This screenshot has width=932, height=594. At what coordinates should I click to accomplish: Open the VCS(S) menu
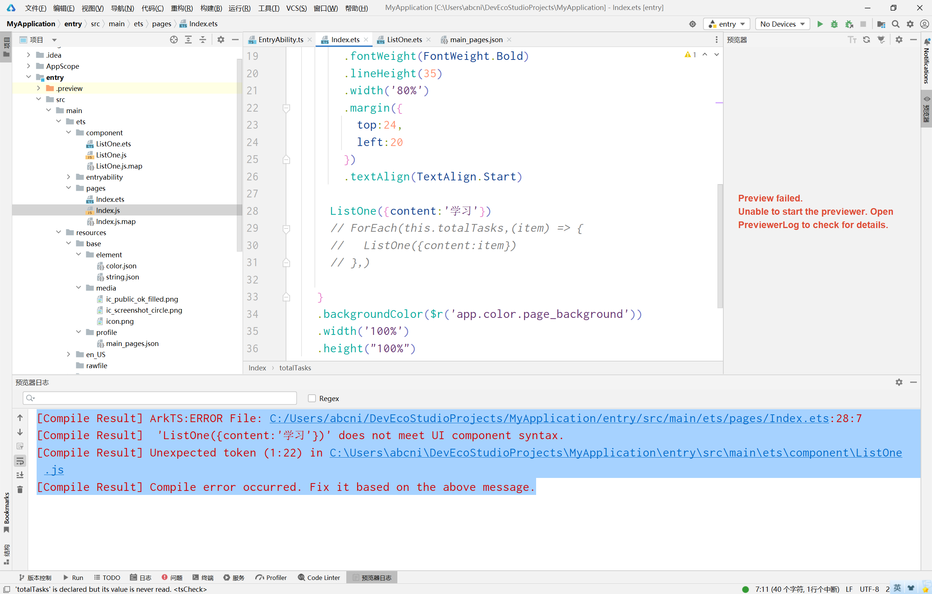pyautogui.click(x=296, y=8)
